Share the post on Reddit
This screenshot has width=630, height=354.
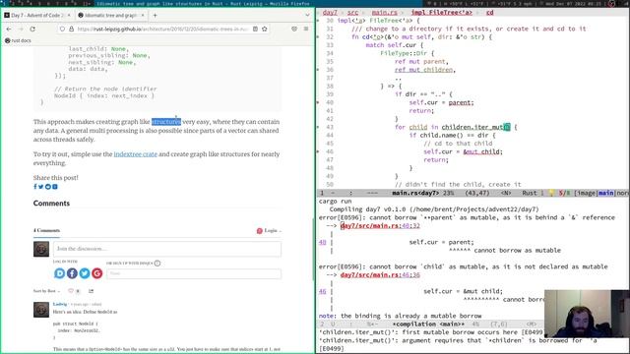pos(48,187)
